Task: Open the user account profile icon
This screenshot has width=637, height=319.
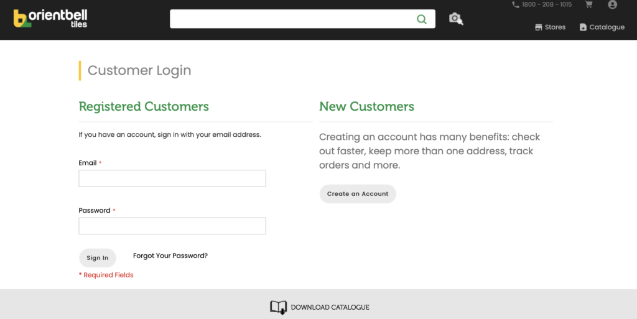Action: pyautogui.click(x=612, y=4)
